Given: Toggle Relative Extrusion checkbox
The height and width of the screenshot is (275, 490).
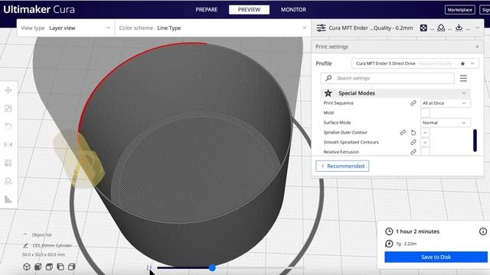Looking at the screenshot, I should point(426,152).
